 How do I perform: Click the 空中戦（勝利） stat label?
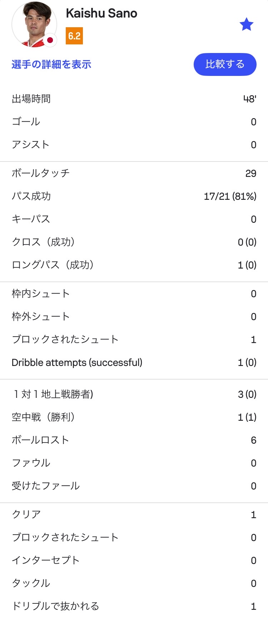[x=43, y=417]
